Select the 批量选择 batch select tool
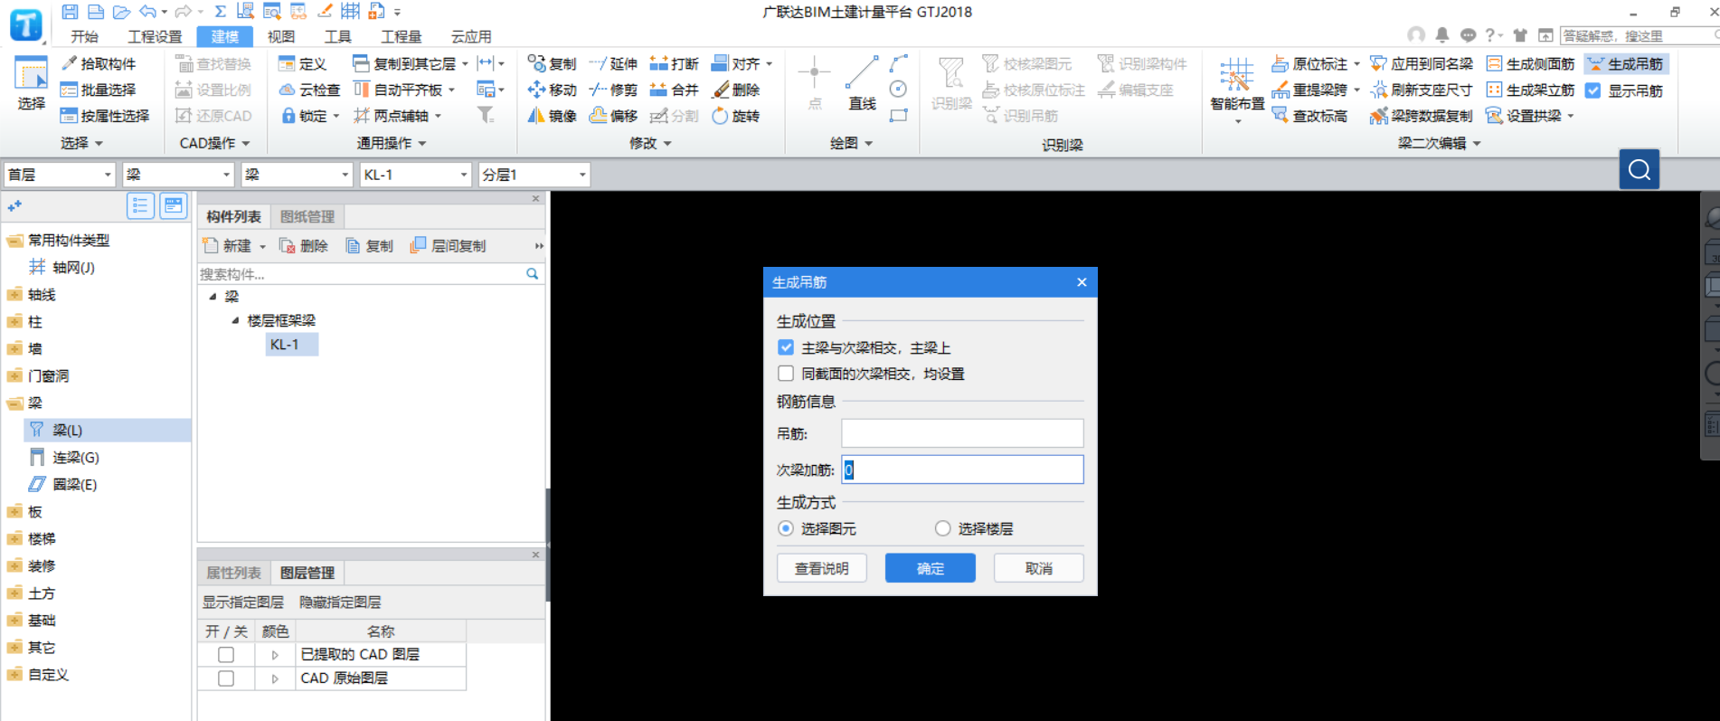This screenshot has height=721, width=1720. point(99,90)
